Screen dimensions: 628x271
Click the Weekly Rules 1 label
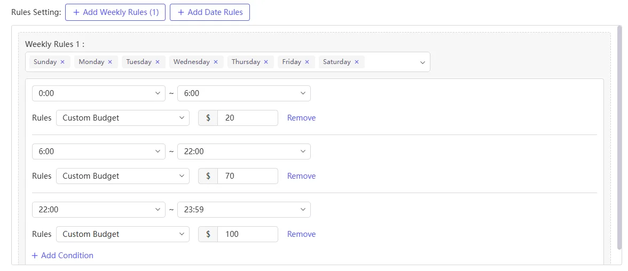[54, 44]
